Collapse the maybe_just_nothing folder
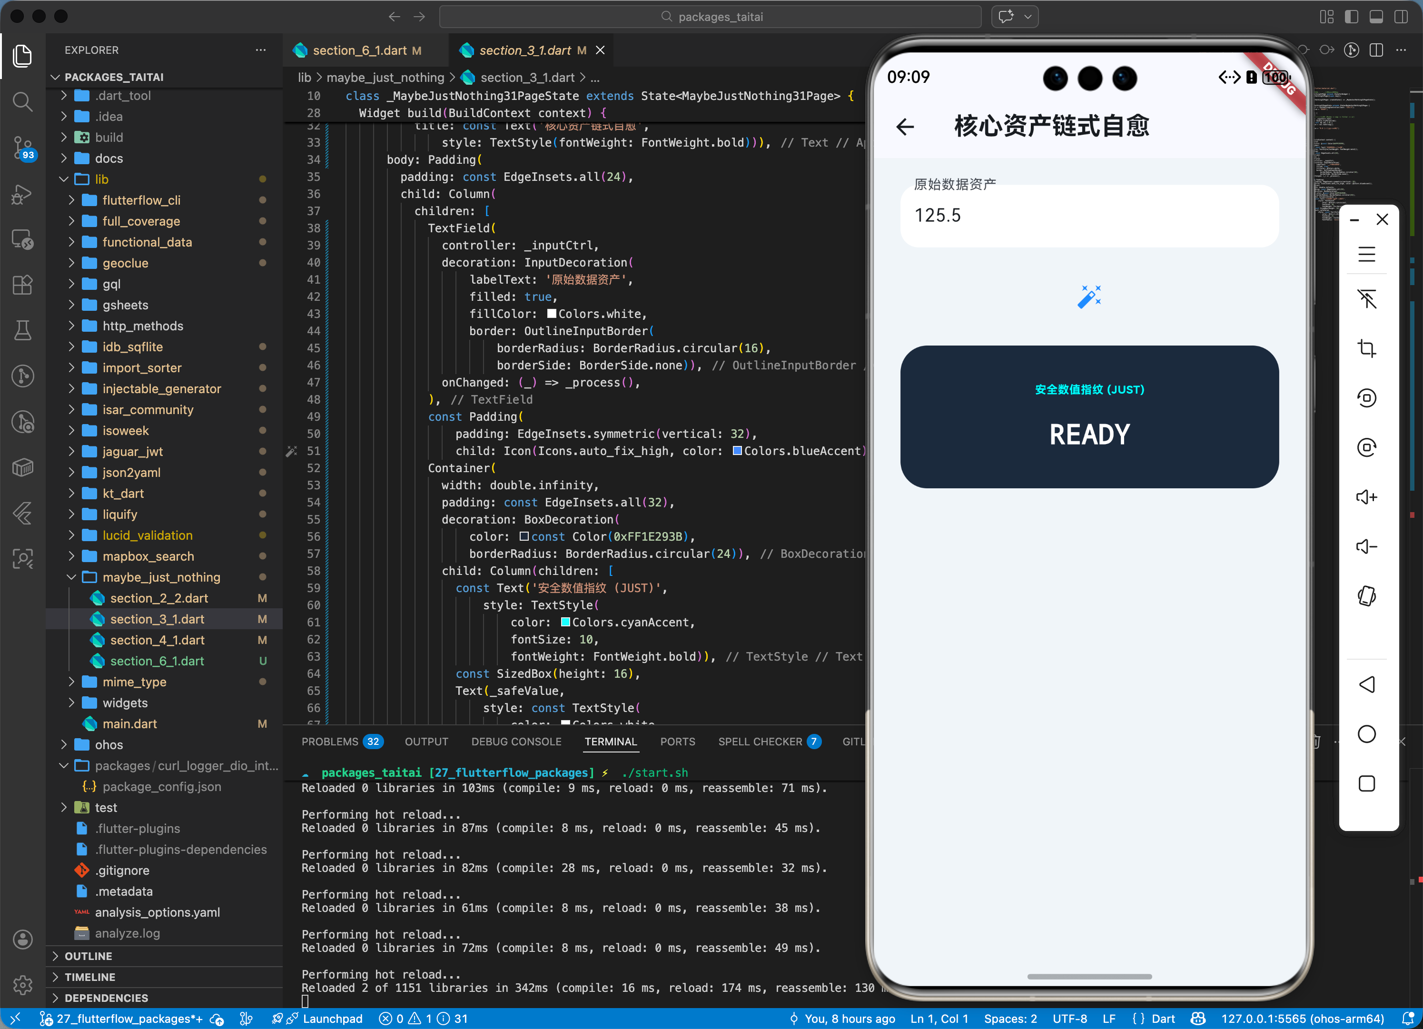Viewport: 1423px width, 1029px height. [x=161, y=577]
